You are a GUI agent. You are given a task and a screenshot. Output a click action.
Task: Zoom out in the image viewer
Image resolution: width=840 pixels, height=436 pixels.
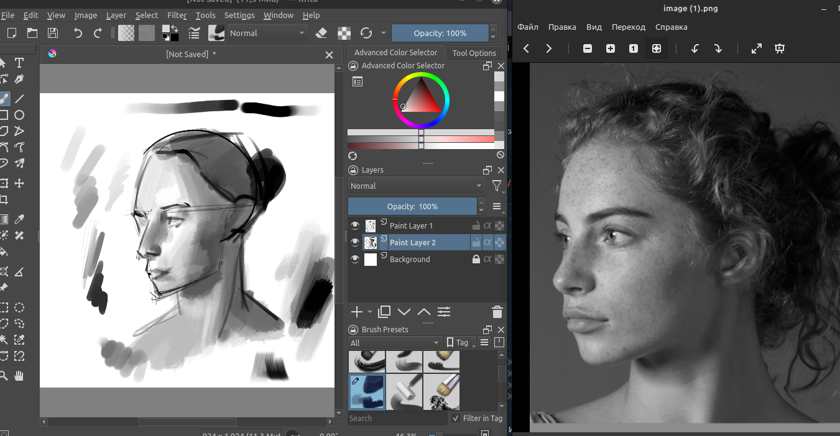point(588,48)
